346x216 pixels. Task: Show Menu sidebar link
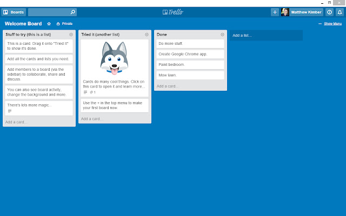333,24
